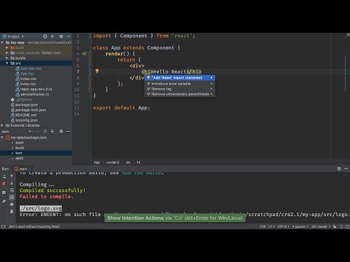Collapse the src folder arrow
Image resolution: width=350 pixels, height=262 pixels.
7,63
